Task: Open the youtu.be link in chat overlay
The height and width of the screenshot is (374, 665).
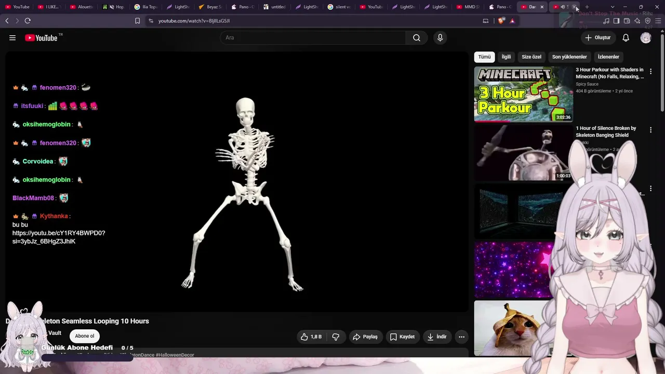Action: pyautogui.click(x=59, y=237)
